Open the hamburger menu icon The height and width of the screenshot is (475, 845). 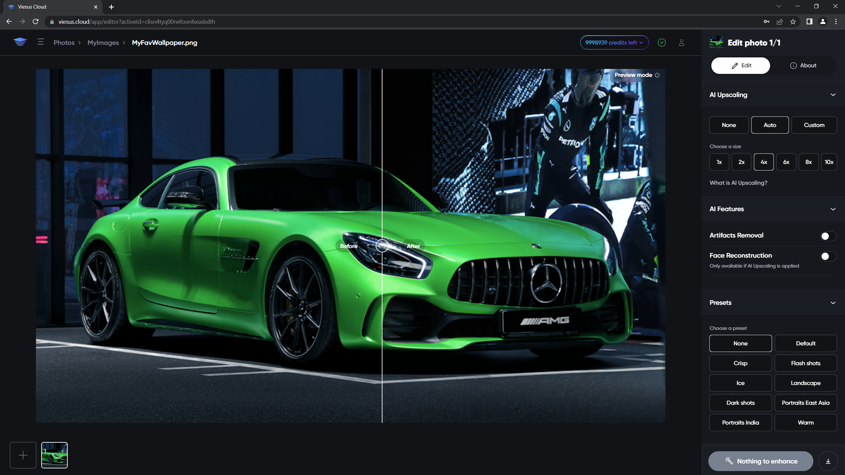(41, 42)
